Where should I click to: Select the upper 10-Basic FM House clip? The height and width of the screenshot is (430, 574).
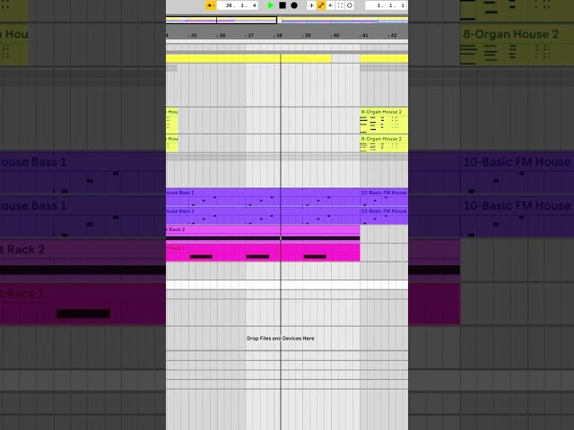pos(384,197)
